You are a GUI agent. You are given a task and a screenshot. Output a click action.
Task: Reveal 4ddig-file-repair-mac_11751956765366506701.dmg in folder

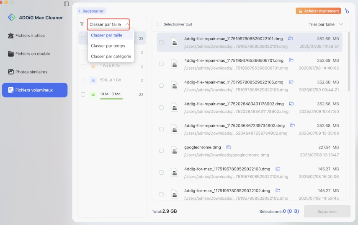coord(291,60)
